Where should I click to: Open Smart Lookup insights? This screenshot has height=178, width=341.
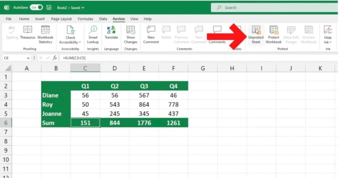pos(93,34)
